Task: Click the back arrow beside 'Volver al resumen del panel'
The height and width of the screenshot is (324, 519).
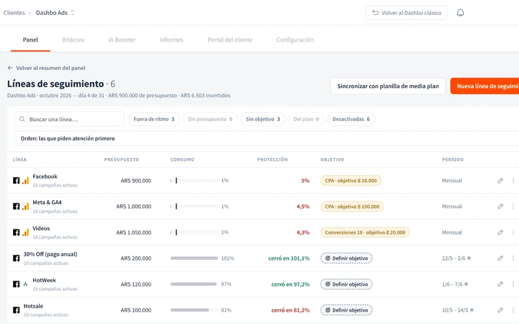Action: pyautogui.click(x=10, y=68)
